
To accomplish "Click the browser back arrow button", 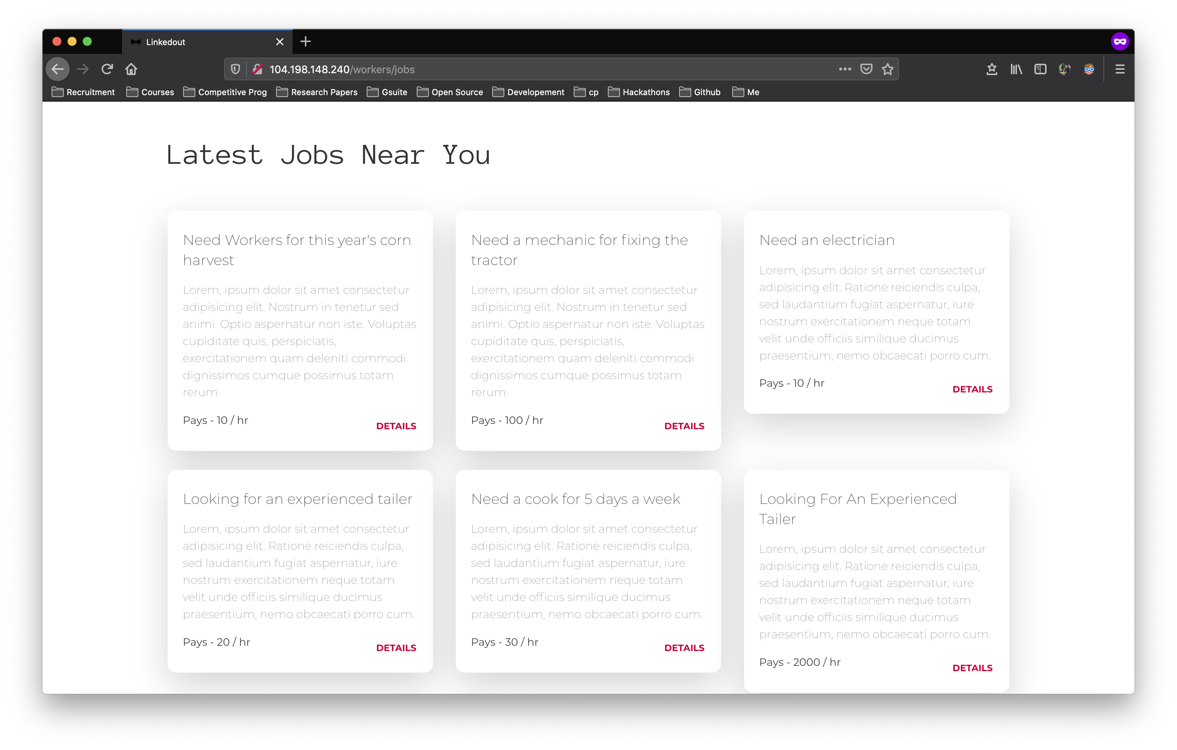I will [x=58, y=69].
